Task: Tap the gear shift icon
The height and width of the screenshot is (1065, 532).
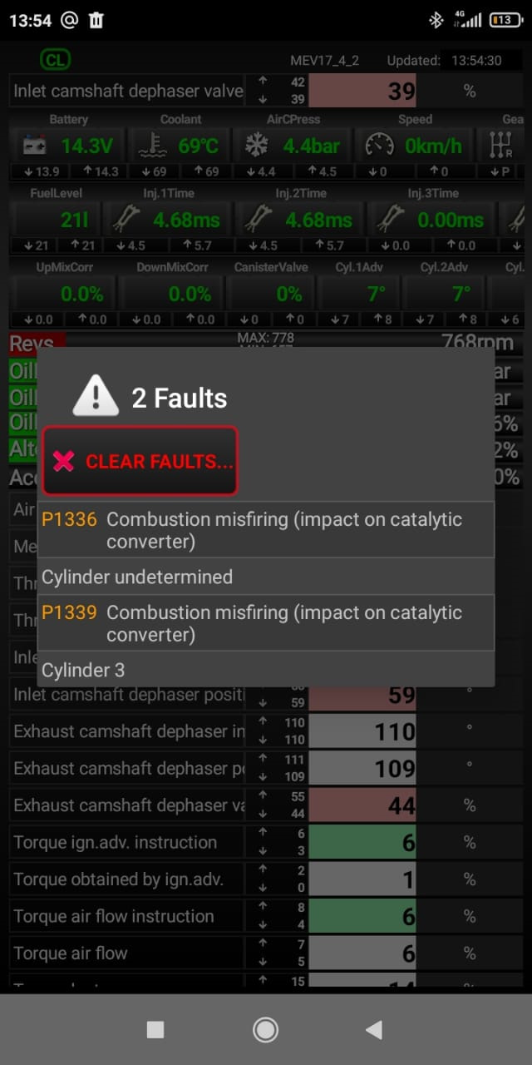Action: point(501,146)
